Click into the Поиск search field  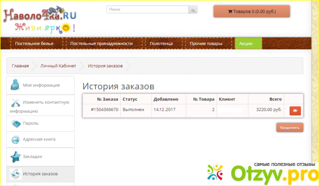tap(148, 9)
